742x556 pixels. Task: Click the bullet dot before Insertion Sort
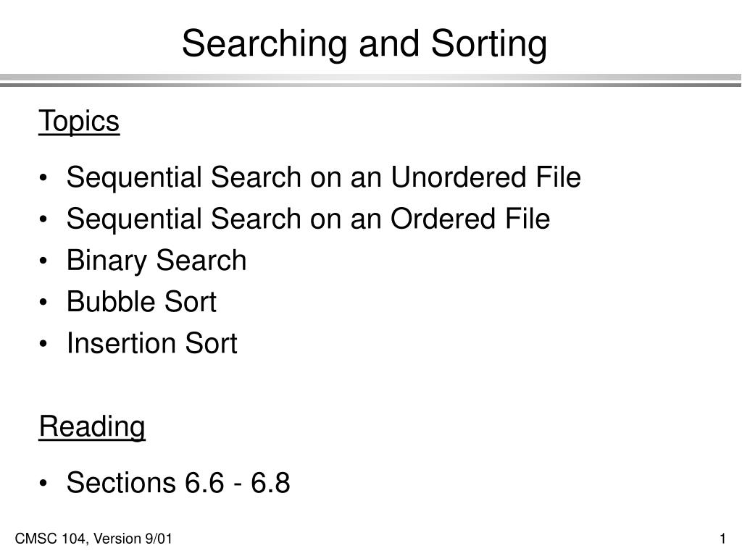[x=43, y=344]
